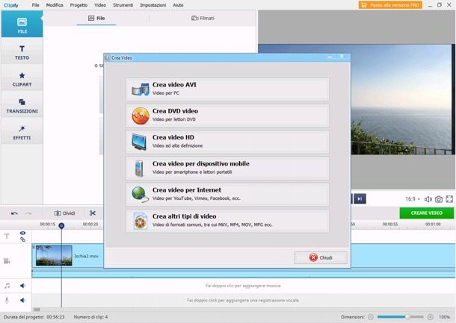Open the Modifica menu
This screenshot has width=456, height=323.
click(55, 5)
